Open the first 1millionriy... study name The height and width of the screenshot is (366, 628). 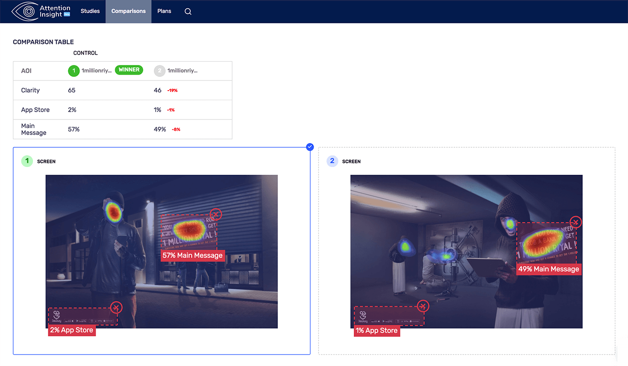[97, 71]
